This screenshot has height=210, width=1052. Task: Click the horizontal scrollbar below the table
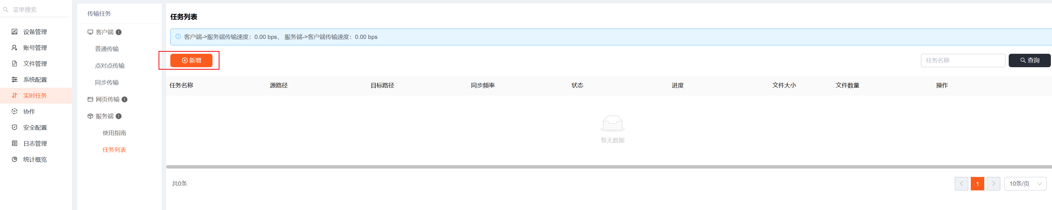(x=608, y=166)
